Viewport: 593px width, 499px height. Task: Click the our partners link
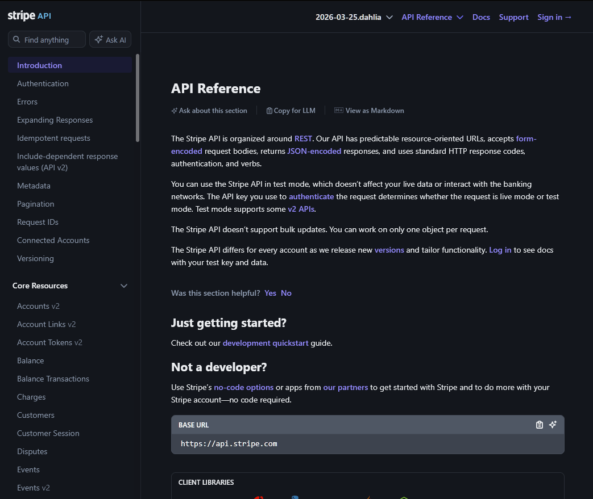tap(345, 387)
